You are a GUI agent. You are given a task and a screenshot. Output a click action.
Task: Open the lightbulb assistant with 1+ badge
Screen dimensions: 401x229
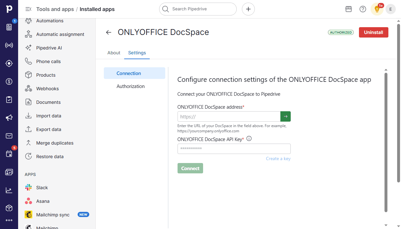[x=377, y=9]
